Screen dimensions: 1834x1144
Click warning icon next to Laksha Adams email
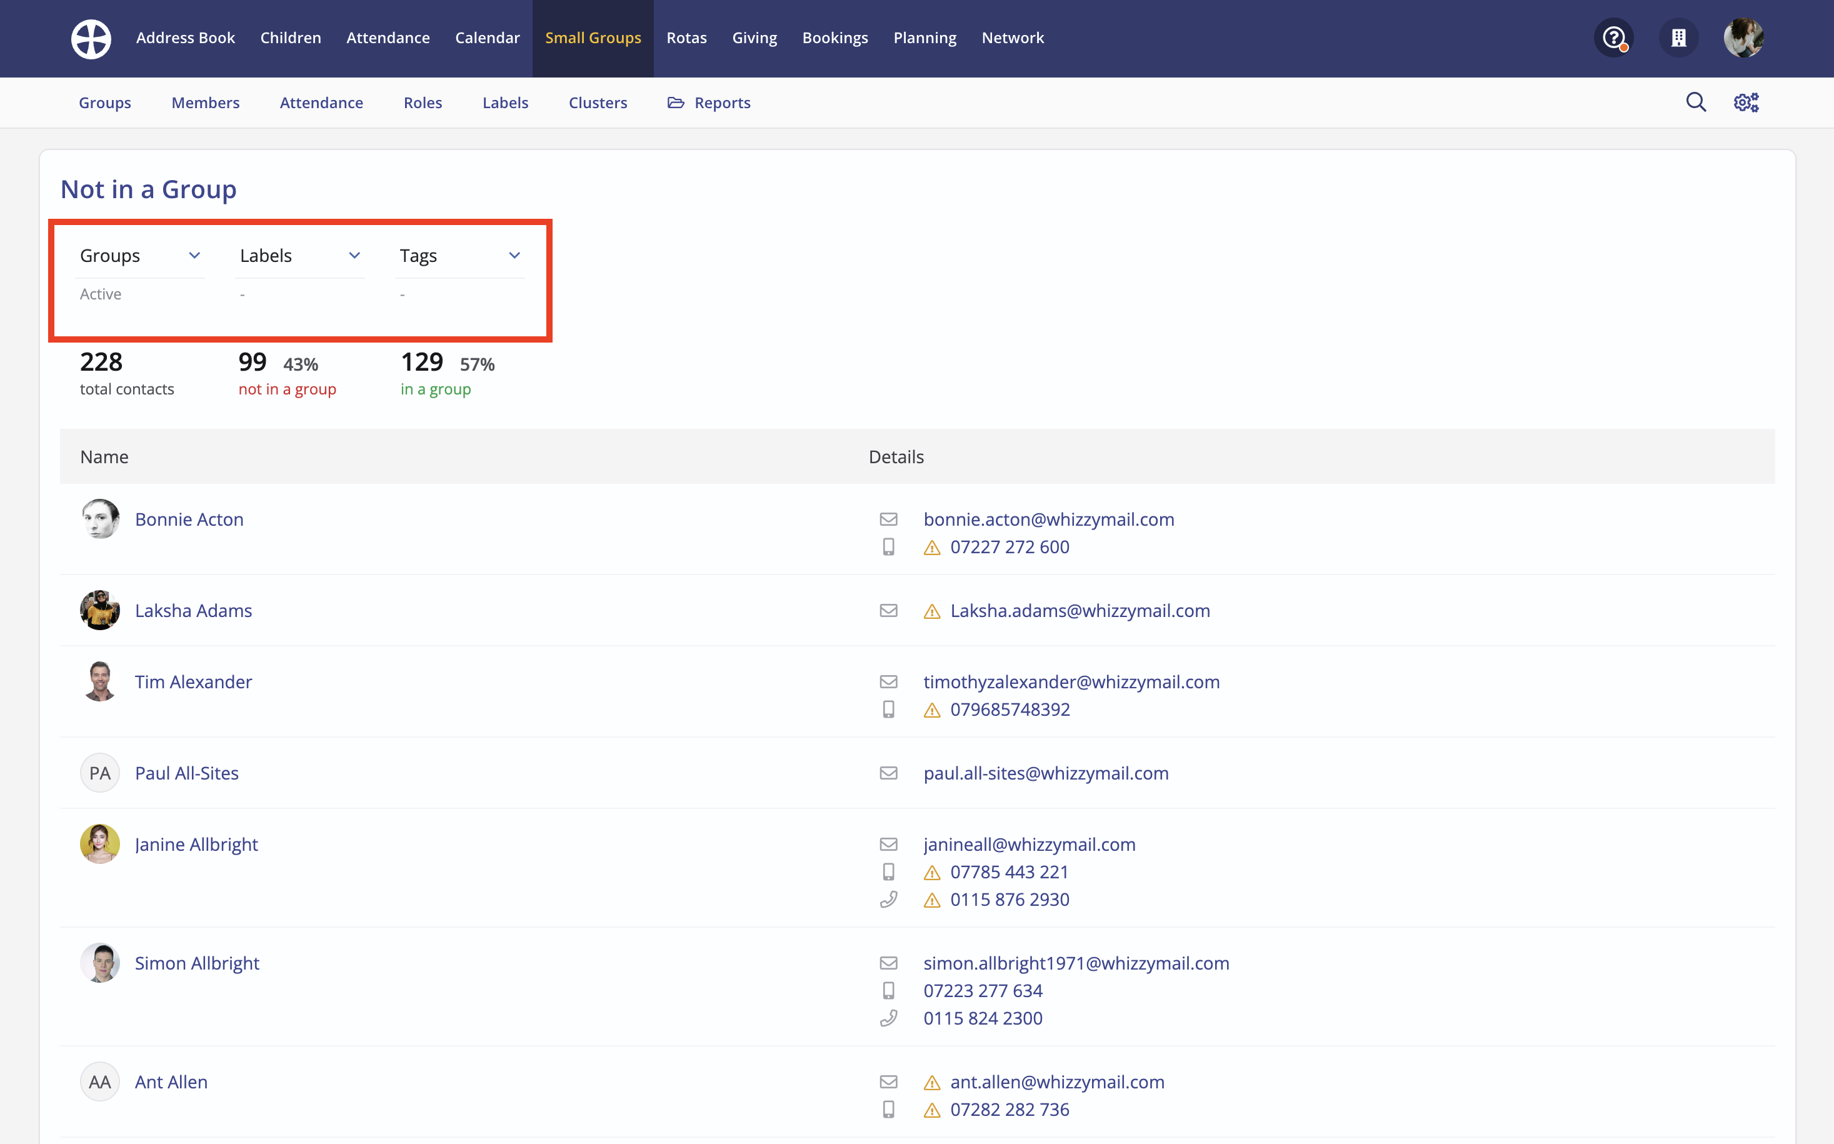click(931, 611)
